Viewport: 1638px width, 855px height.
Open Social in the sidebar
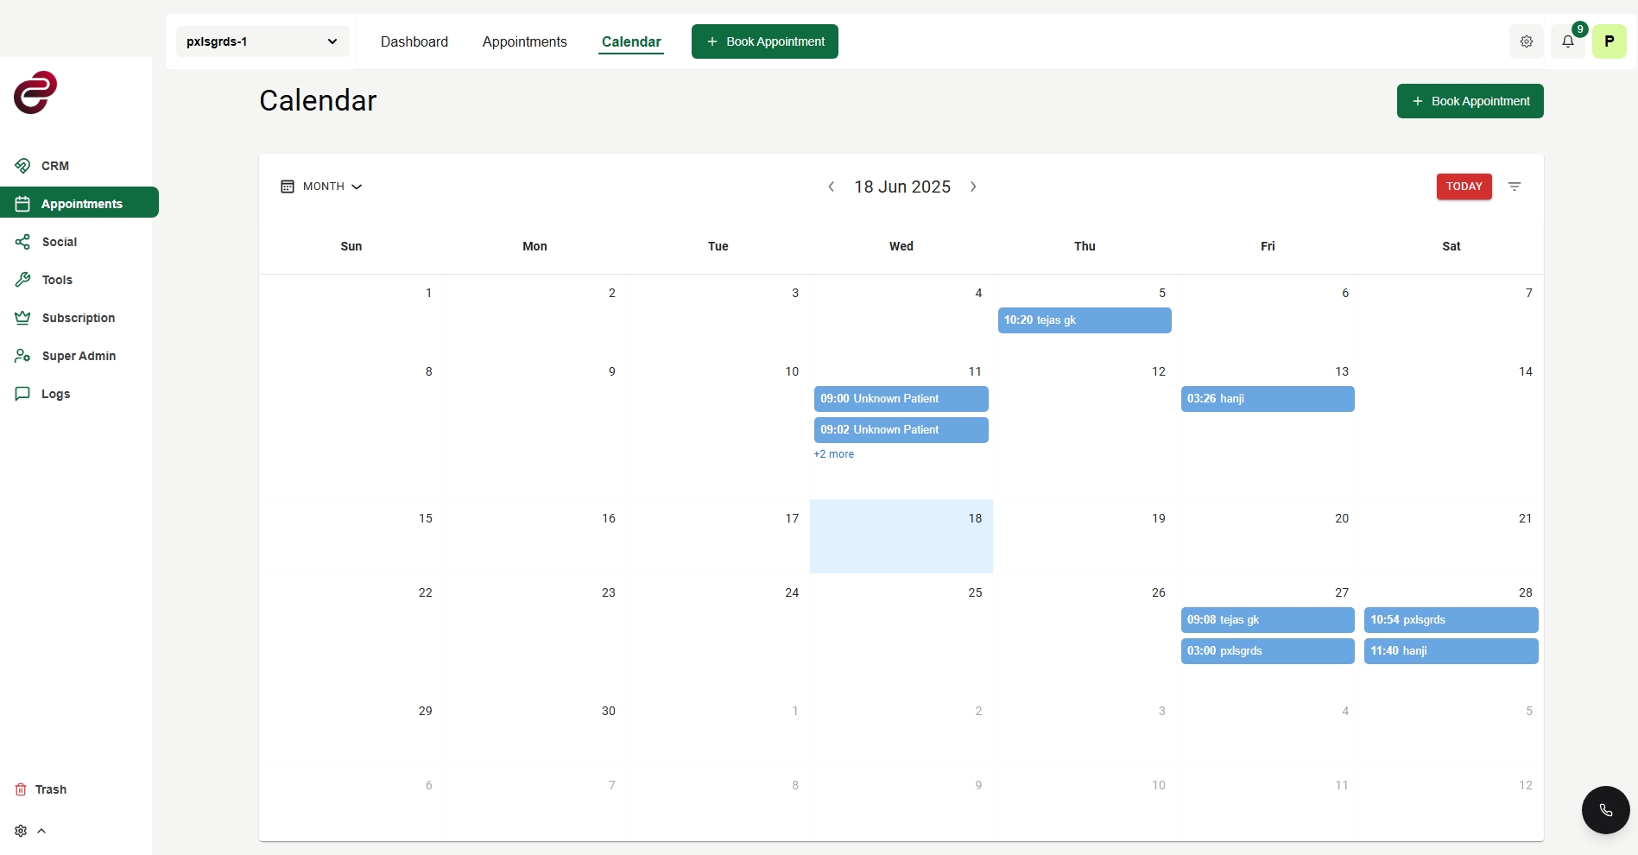click(60, 242)
